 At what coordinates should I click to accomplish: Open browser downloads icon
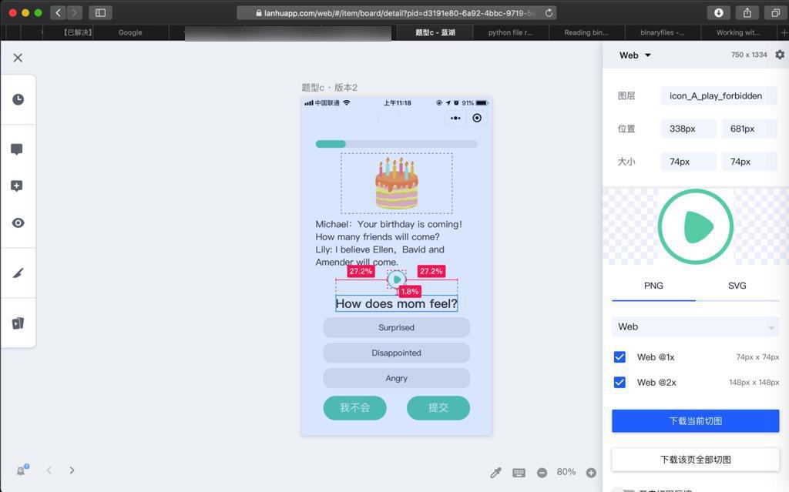[x=719, y=13]
